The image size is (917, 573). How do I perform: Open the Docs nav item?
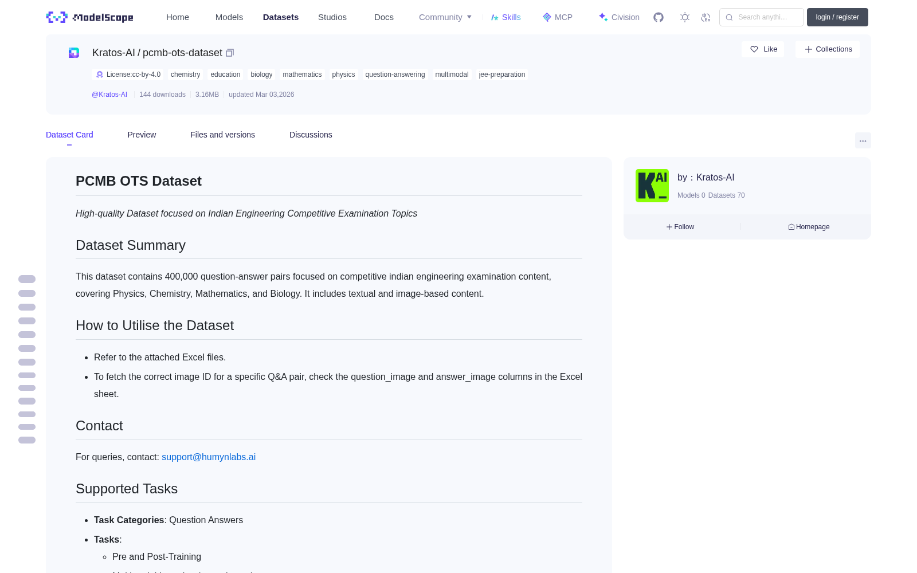pos(384,17)
